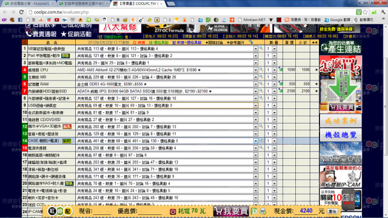Open the quantity dropdown in the RAM row
The width and height of the screenshot is (388, 218).
tap(274, 84)
